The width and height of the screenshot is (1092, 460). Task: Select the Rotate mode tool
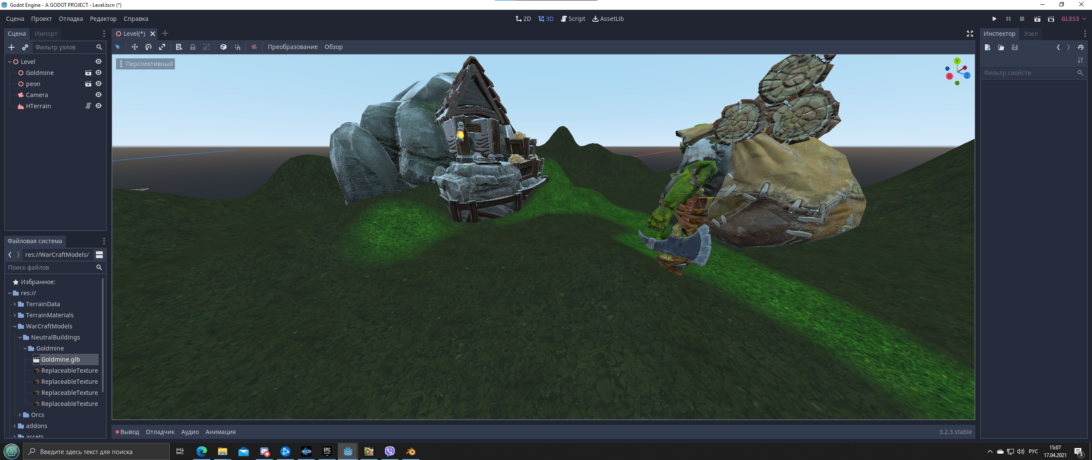(148, 47)
